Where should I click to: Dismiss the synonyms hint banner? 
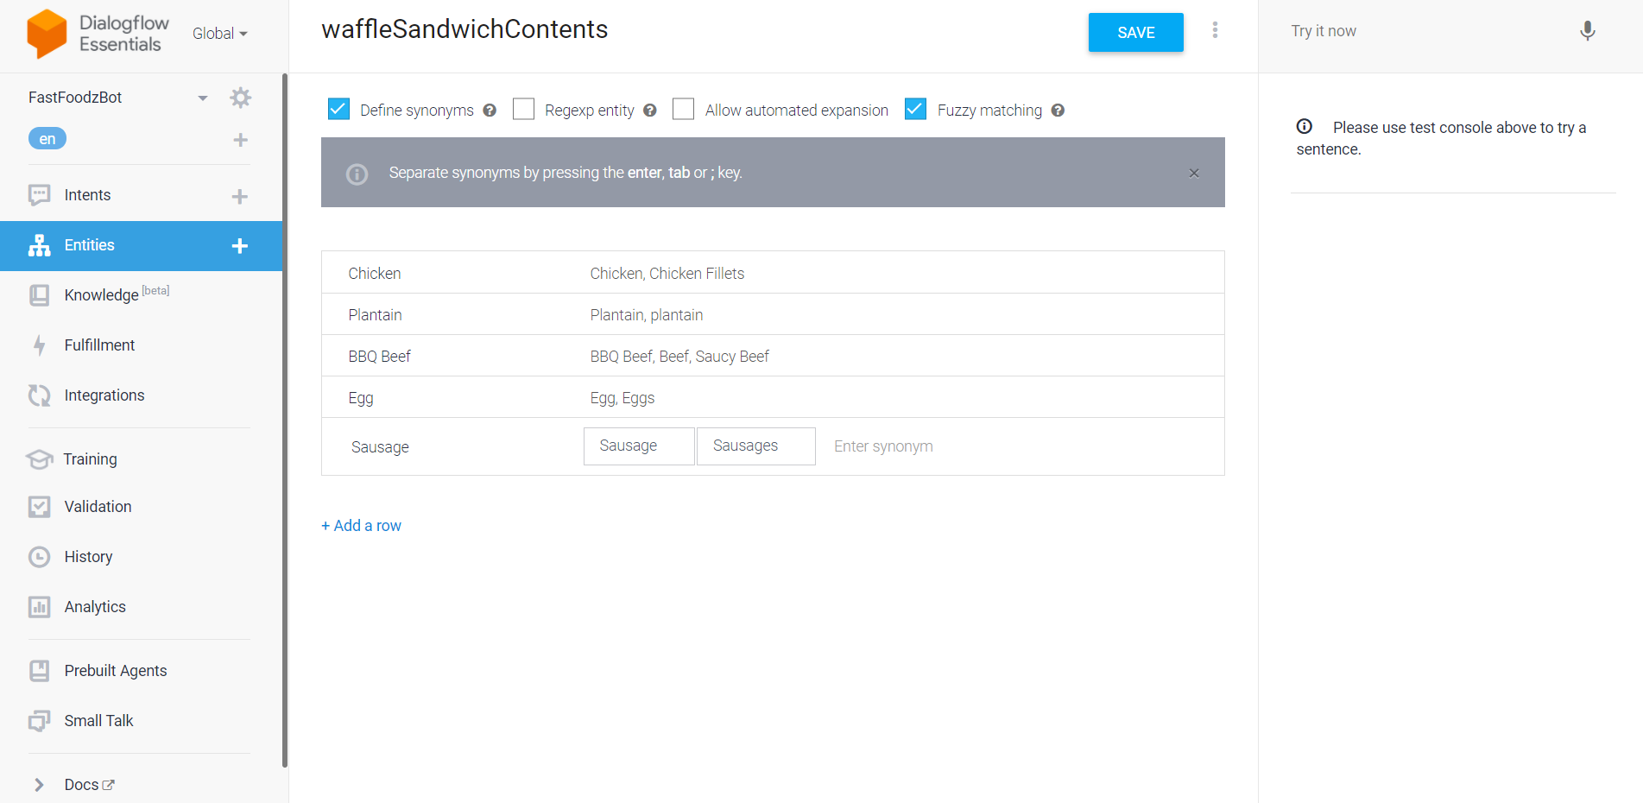click(1194, 173)
